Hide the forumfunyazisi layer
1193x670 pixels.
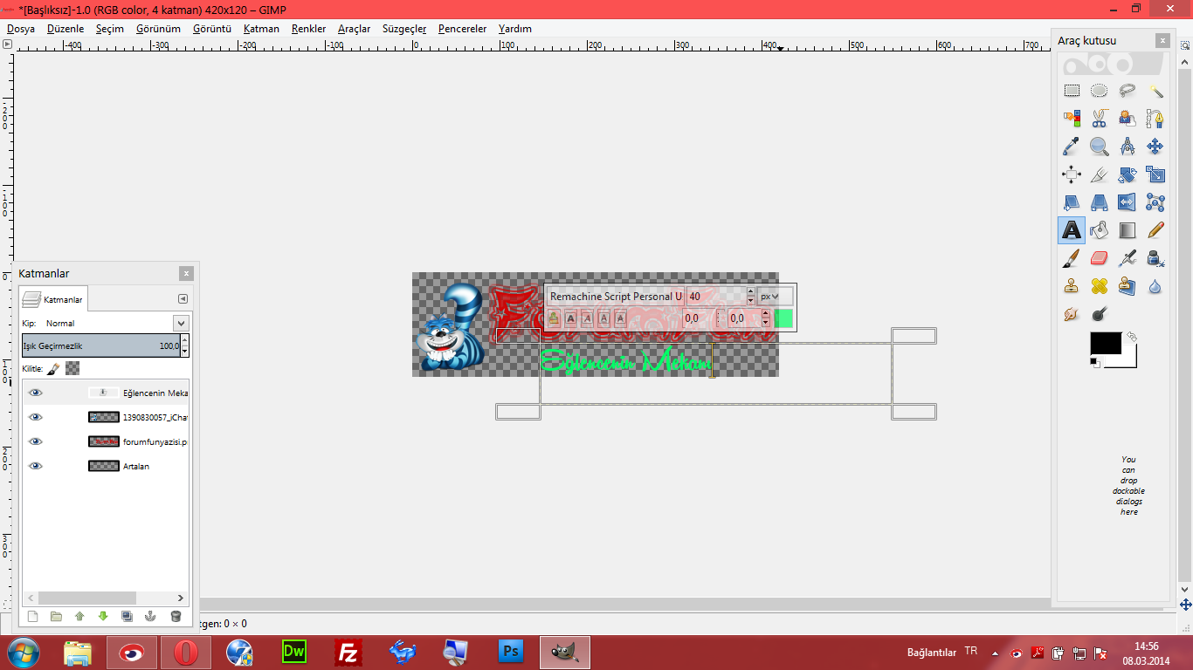click(36, 441)
